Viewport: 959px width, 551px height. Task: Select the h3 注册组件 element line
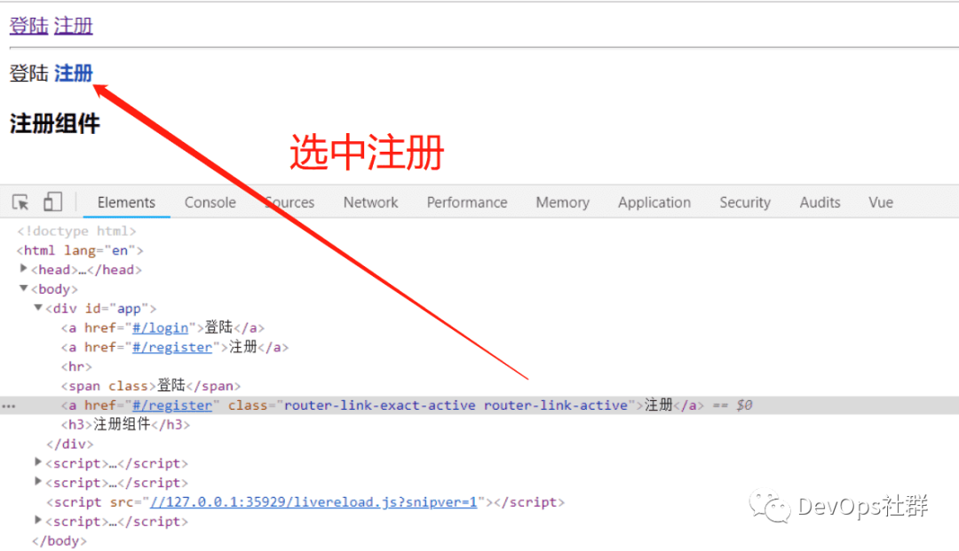(x=125, y=424)
